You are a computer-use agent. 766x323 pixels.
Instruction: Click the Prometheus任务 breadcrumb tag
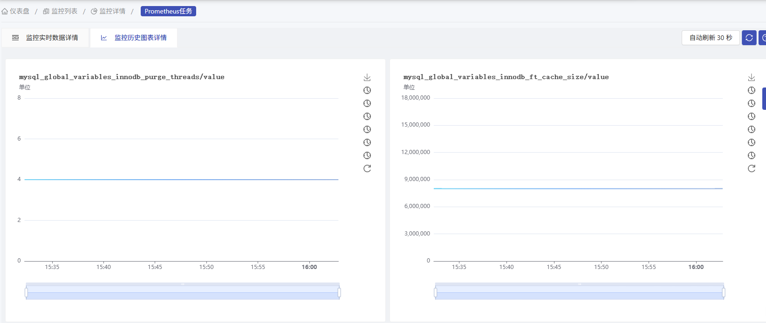coord(168,11)
